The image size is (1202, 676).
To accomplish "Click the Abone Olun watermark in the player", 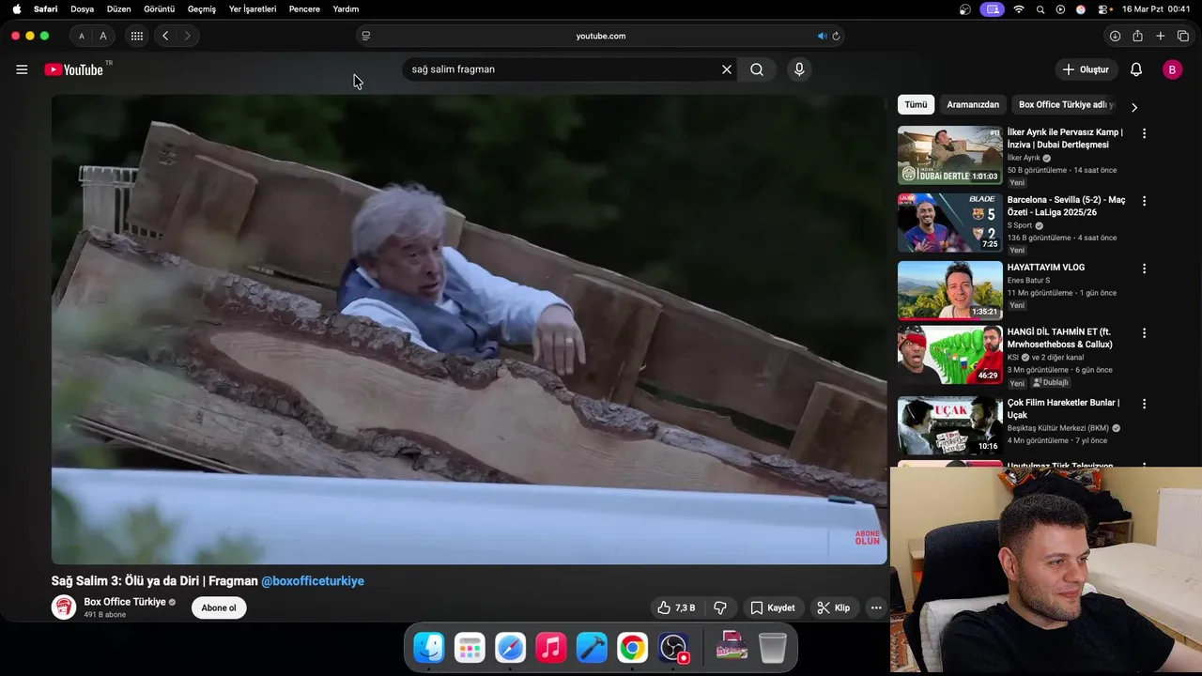I will [x=867, y=537].
